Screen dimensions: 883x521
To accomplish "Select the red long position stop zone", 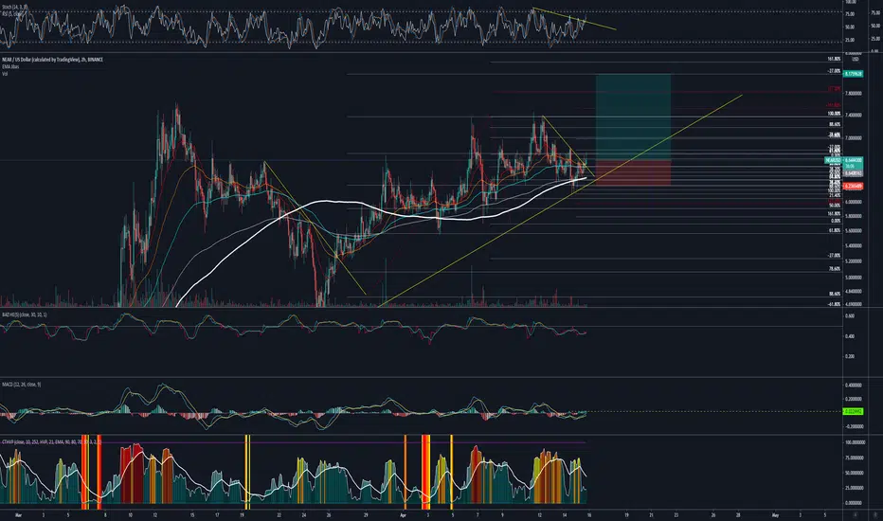I will [633, 173].
